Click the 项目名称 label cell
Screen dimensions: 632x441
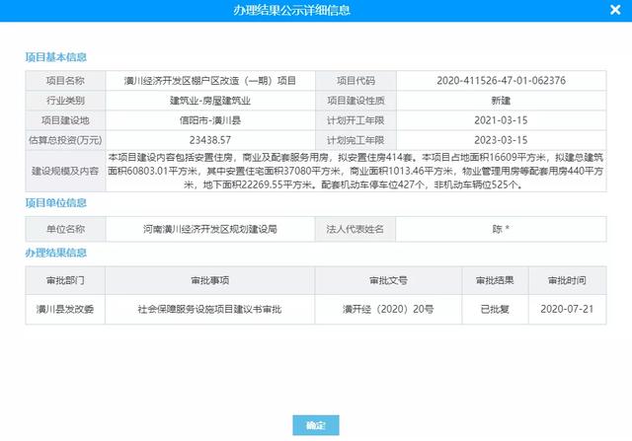pyautogui.click(x=65, y=81)
